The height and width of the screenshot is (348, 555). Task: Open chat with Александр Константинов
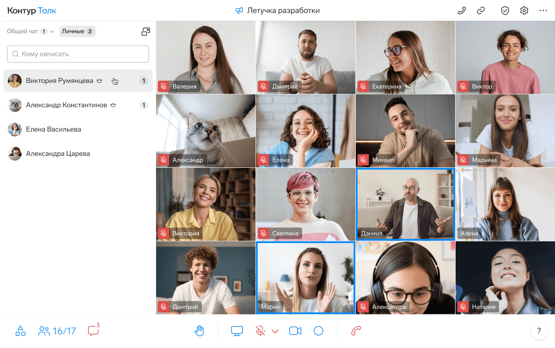coord(78,105)
